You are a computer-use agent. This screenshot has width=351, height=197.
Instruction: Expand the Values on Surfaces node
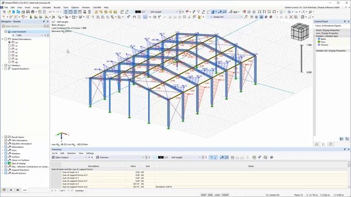click(3, 160)
